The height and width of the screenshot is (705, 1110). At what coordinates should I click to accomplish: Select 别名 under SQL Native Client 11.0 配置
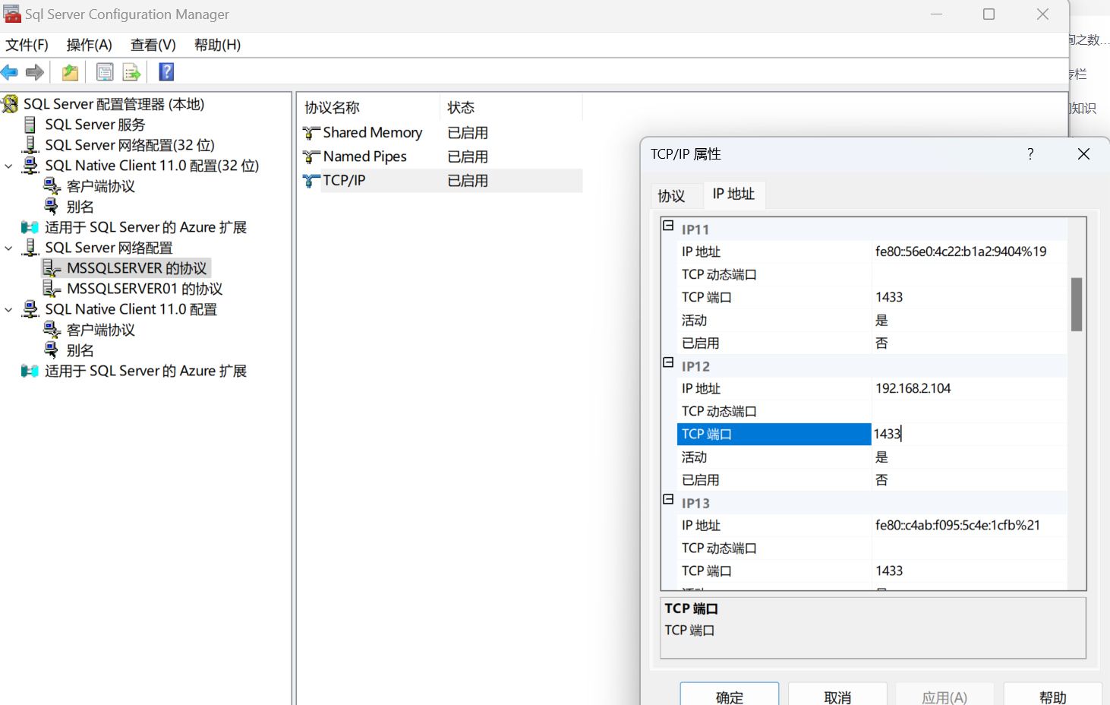click(80, 350)
